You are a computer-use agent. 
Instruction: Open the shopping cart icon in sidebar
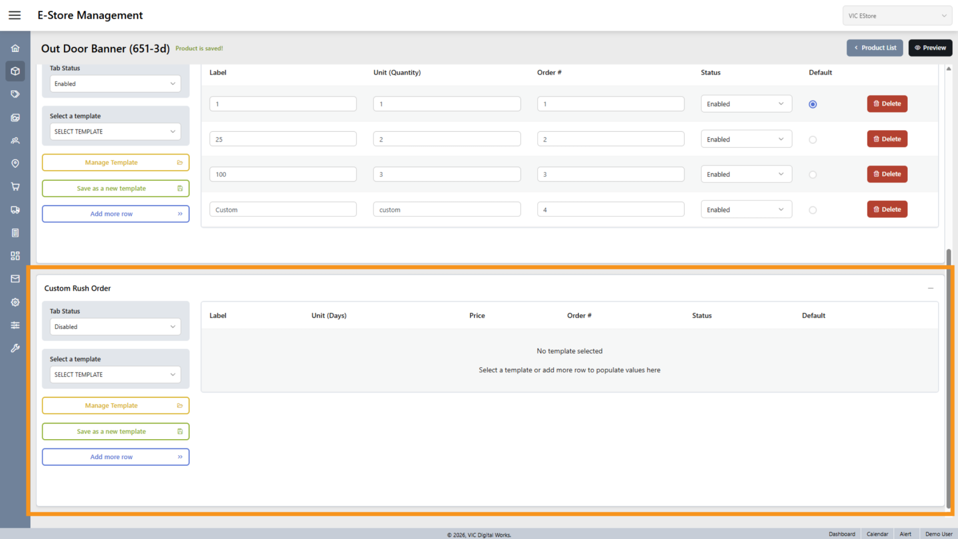coord(15,187)
